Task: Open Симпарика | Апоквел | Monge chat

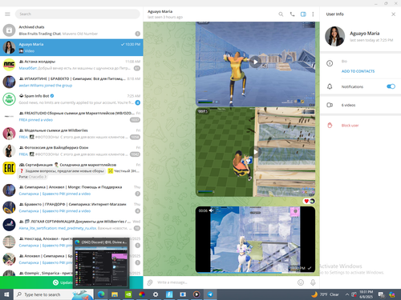Action: (71, 190)
